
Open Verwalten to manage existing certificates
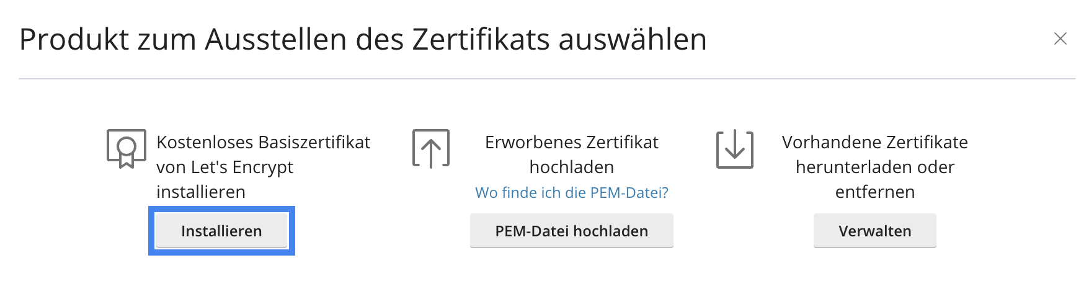click(875, 231)
